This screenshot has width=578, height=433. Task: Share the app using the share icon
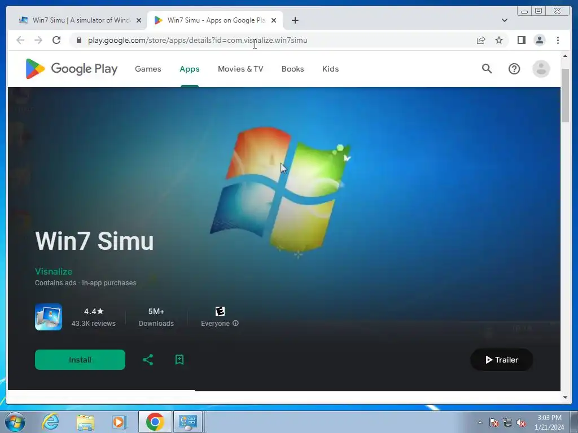point(148,360)
